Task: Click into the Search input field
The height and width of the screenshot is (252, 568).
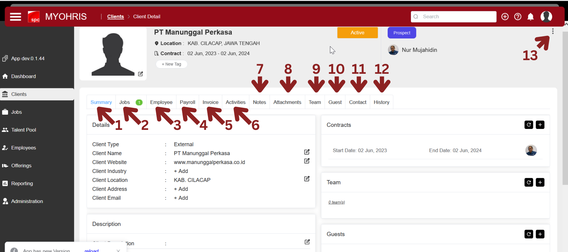Action: [457, 17]
